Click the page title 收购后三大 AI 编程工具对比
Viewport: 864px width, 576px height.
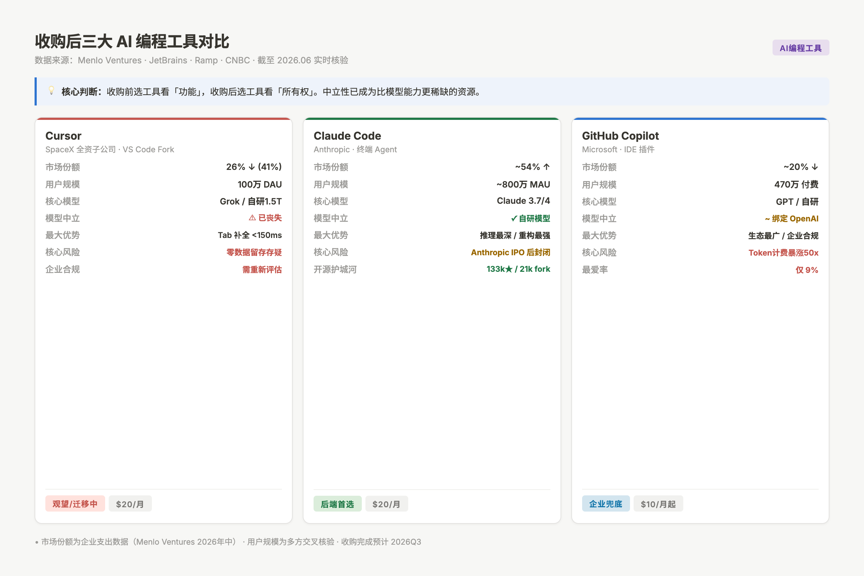point(132,41)
